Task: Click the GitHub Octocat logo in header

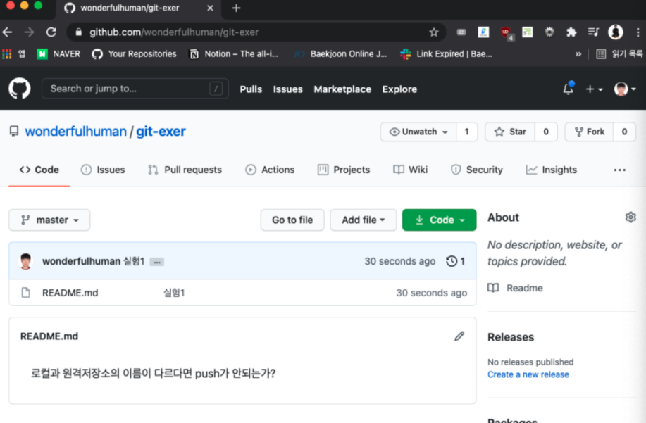Action: (19, 89)
